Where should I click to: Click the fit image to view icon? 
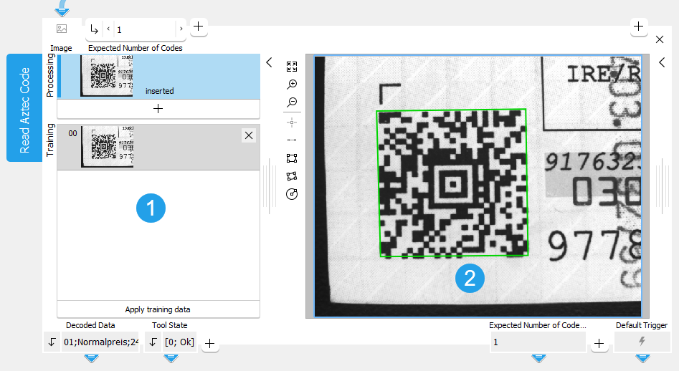tap(292, 67)
